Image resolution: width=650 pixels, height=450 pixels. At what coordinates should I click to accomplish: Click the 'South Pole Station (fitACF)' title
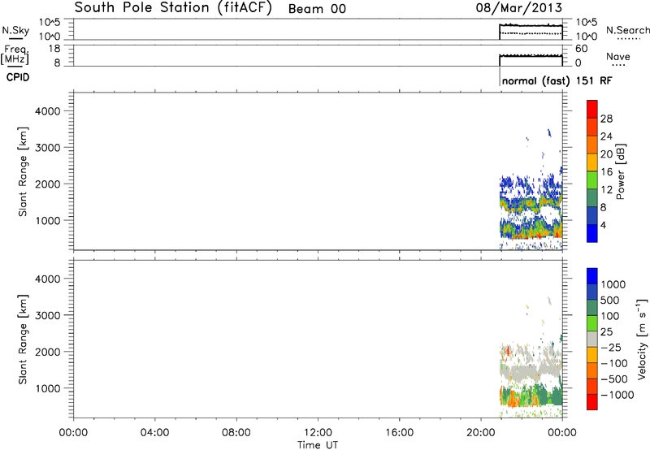coord(173,8)
